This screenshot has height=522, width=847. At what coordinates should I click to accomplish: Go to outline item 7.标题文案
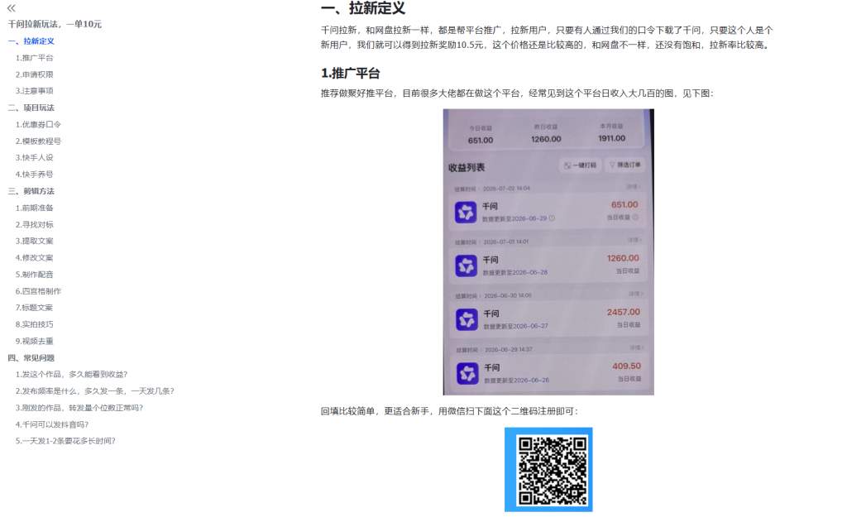[x=35, y=308]
